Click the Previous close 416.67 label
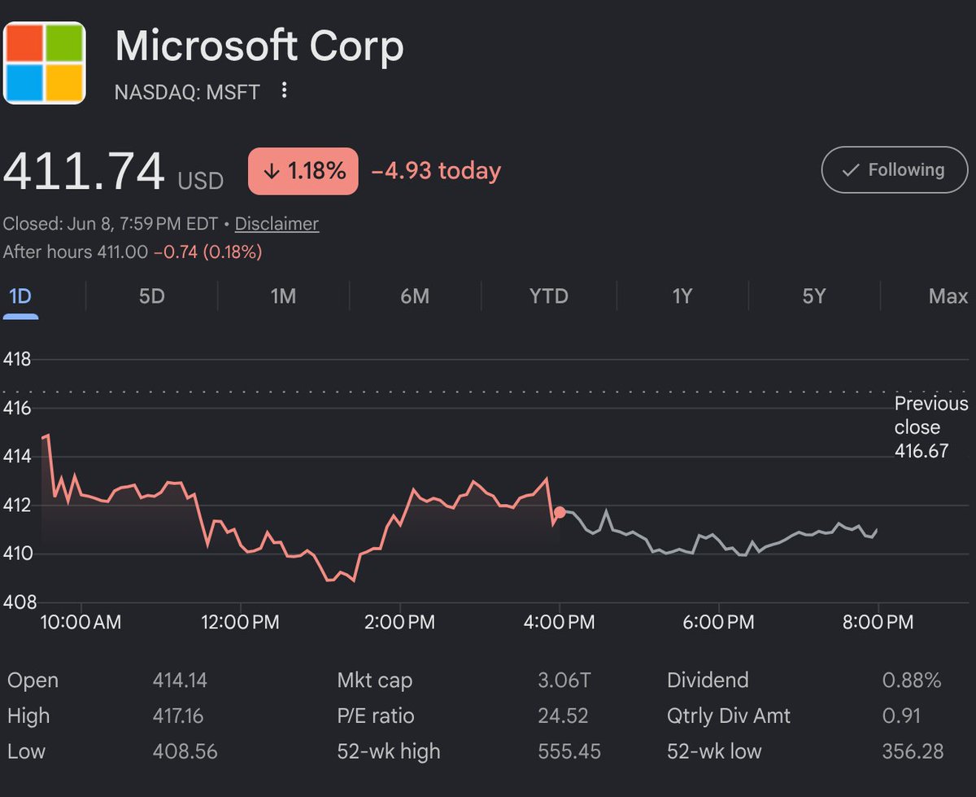Viewport: 976px width, 797px height. pos(931,427)
